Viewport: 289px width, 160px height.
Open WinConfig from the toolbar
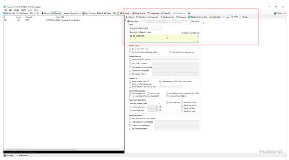tap(9, 13)
